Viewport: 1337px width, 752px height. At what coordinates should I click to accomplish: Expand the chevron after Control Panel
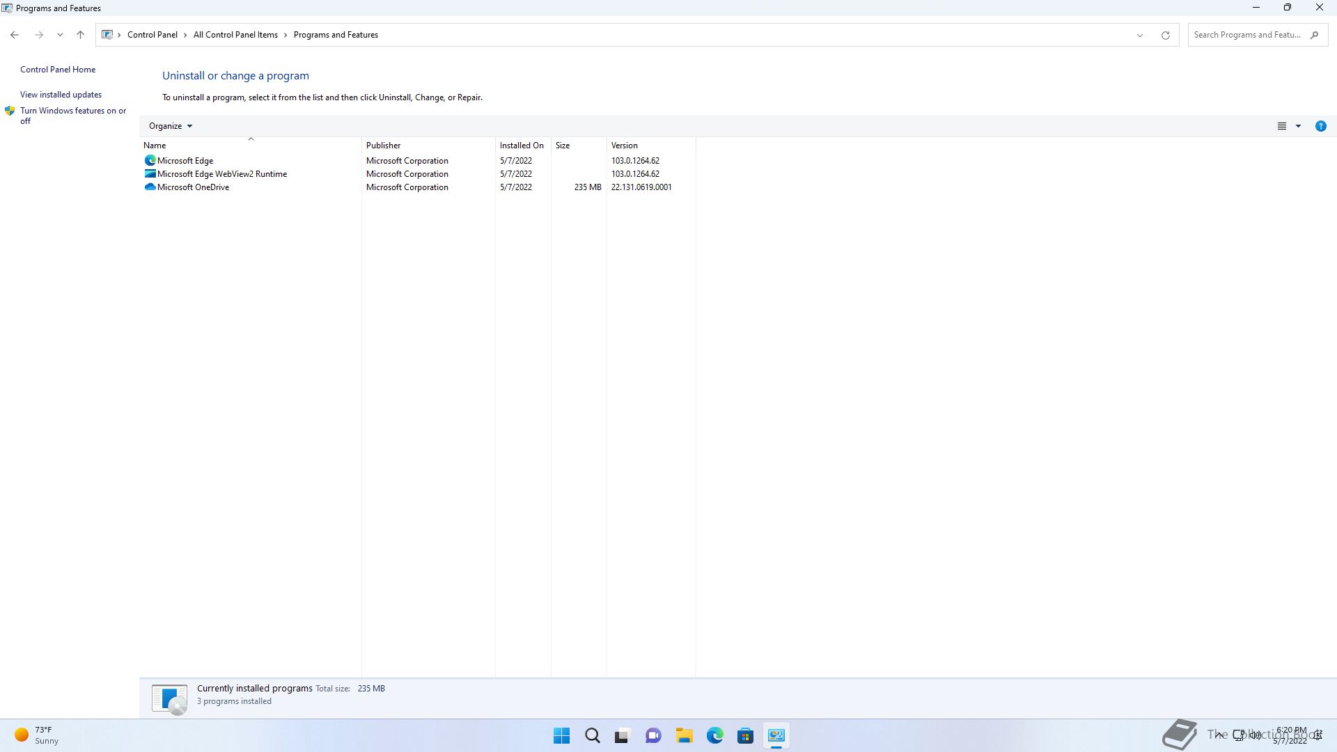pos(185,35)
